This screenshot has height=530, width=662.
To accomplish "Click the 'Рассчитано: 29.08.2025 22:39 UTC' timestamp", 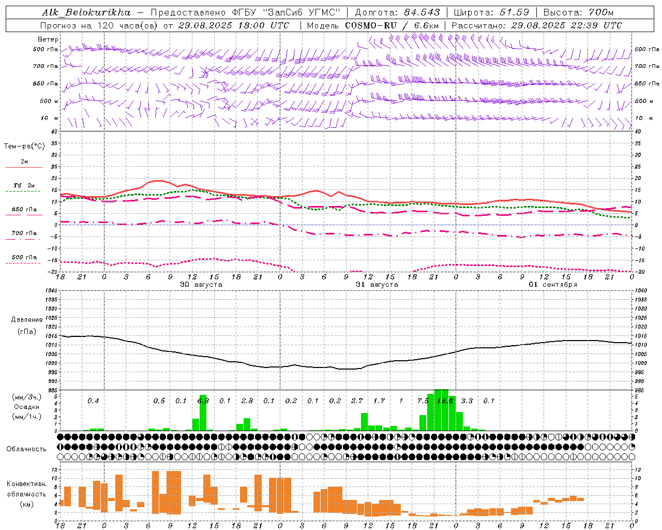I will pyautogui.click(x=537, y=25).
